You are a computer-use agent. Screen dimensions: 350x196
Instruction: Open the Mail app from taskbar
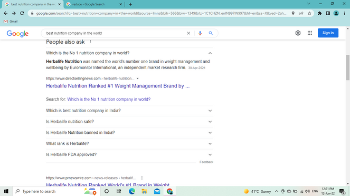(x=157, y=191)
